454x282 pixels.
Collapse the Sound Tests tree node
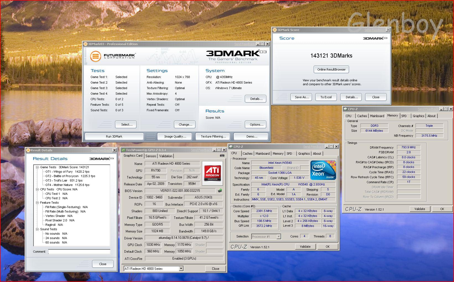click(37, 229)
